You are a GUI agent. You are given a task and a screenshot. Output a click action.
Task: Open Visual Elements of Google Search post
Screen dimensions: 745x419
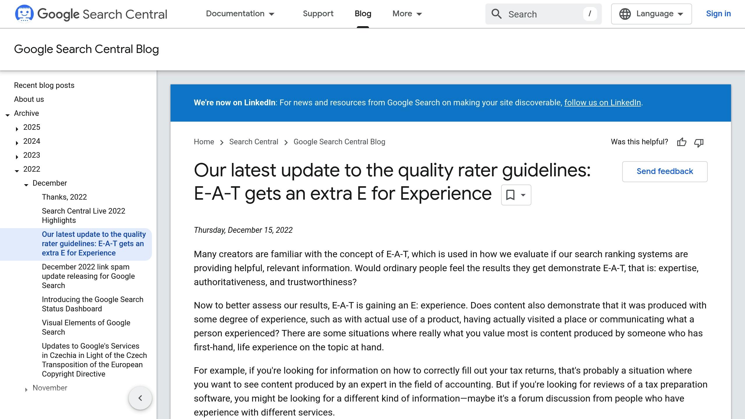pos(86,327)
